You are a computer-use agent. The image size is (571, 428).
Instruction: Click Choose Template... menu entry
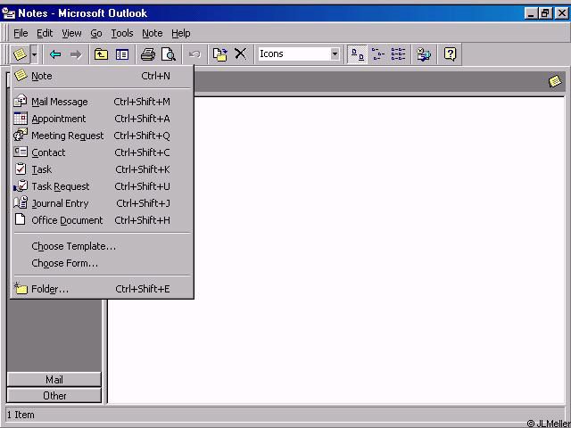[x=102, y=246]
